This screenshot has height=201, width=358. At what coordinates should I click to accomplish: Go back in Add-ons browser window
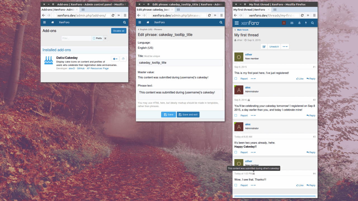44,15
